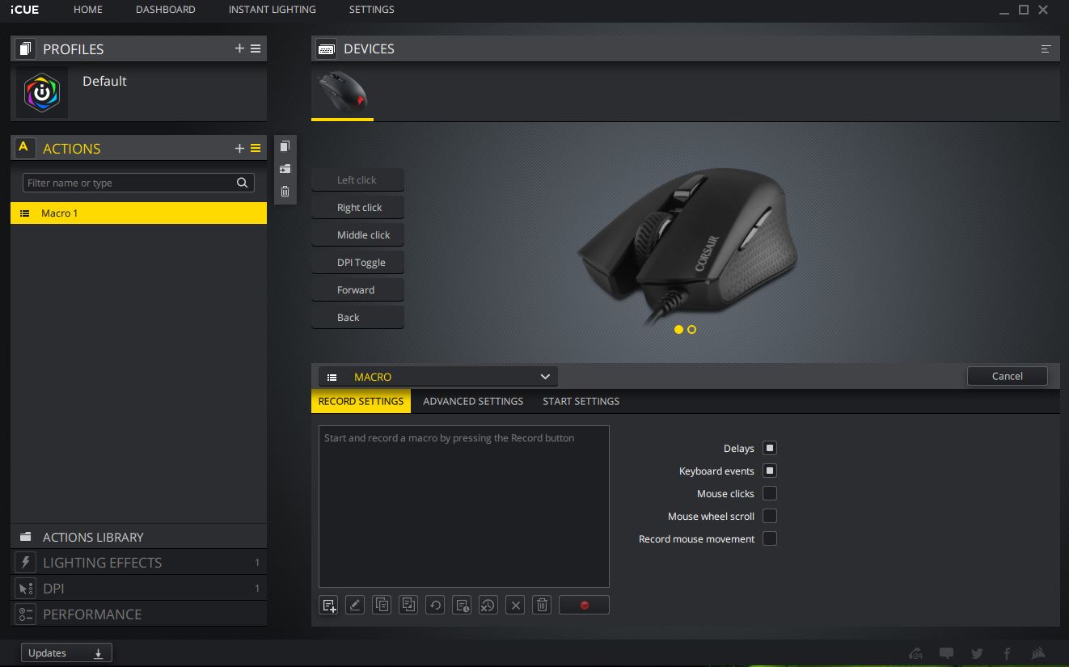Enable Record mouse movement checkbox
The width and height of the screenshot is (1069, 667).
click(770, 538)
